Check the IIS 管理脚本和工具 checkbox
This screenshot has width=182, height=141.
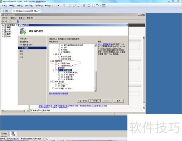coord(56,66)
